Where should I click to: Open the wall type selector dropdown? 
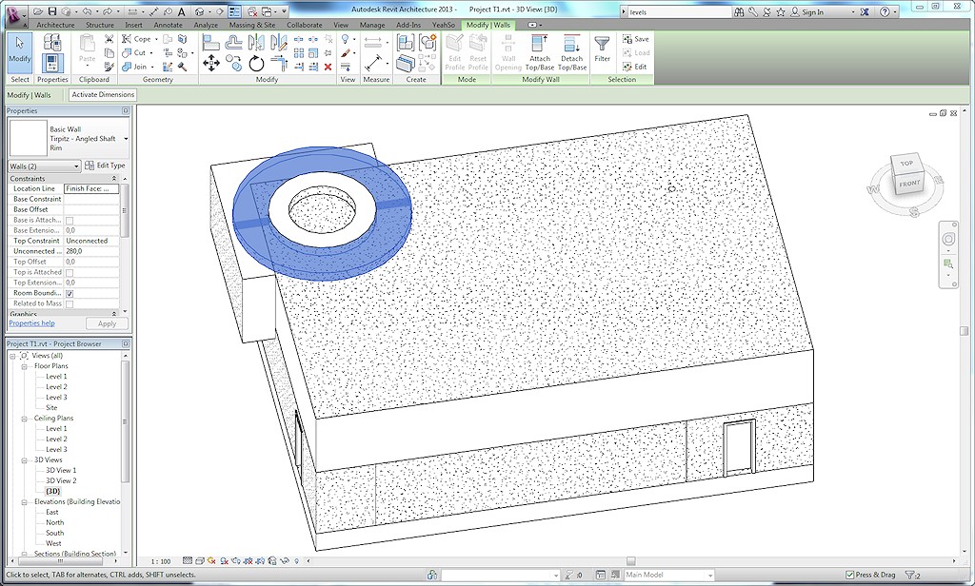click(x=126, y=139)
